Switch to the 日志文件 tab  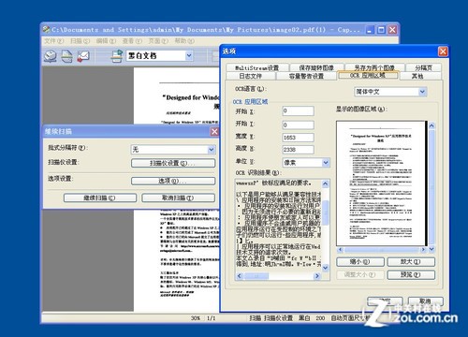pos(250,76)
